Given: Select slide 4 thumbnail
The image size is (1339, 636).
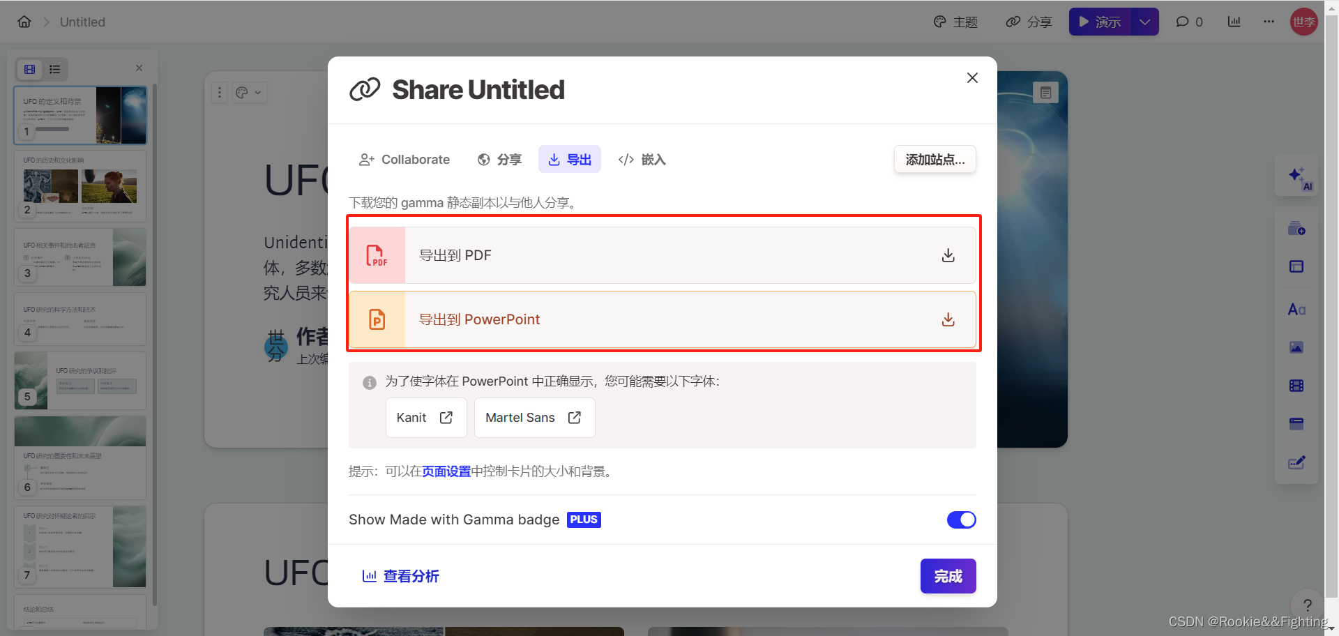Looking at the screenshot, I should tap(80, 319).
